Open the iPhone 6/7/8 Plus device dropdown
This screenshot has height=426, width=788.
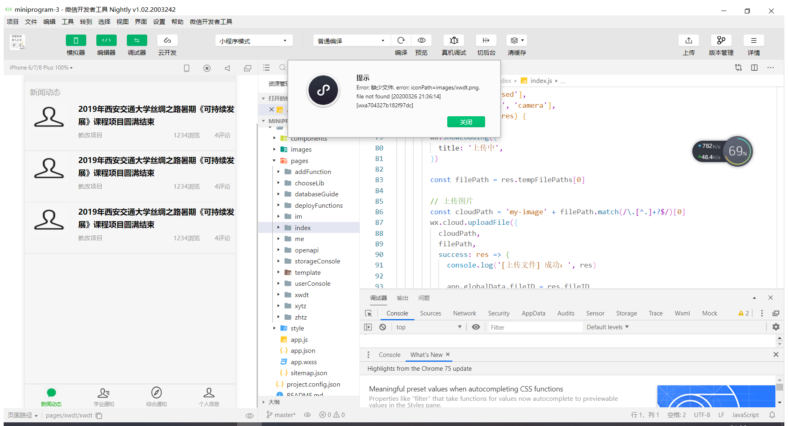pos(41,67)
